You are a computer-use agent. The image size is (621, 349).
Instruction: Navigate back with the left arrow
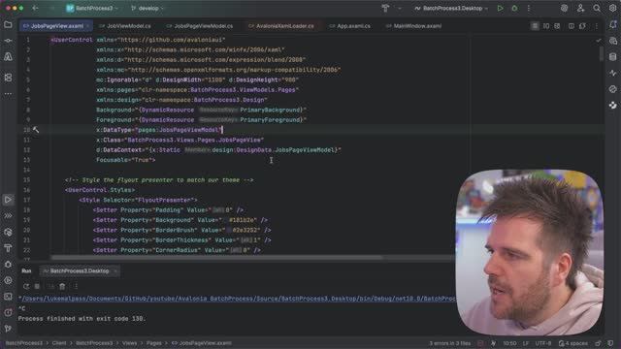35,8
